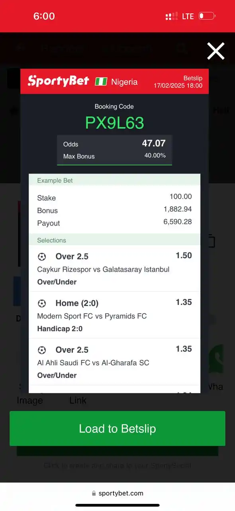Tap the battery icon in status bar
Viewport: 235px width, 511px height.
pos(207,16)
